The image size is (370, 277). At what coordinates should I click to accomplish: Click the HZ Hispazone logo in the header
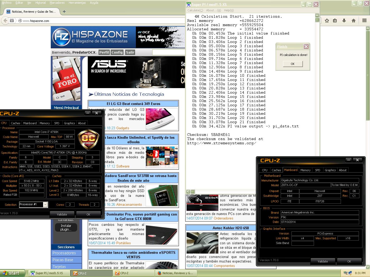pos(61,37)
